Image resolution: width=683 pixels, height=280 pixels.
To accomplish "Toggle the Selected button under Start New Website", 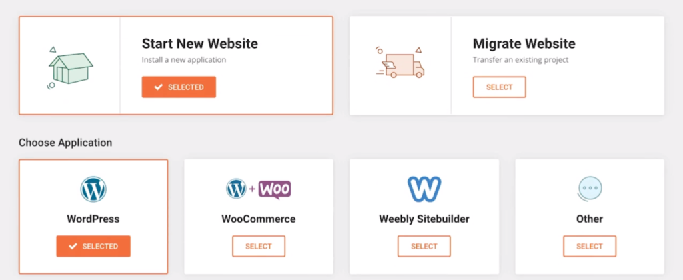I will click(x=179, y=87).
